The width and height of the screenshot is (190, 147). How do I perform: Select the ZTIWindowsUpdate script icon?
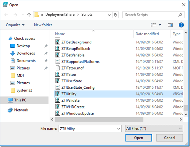[x=58, y=113]
